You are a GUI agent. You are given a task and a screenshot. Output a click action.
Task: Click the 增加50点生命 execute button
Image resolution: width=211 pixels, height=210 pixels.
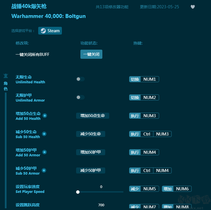point(93,116)
